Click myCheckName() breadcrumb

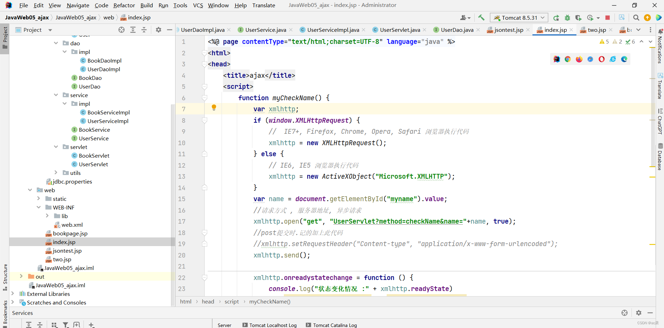[x=270, y=301]
